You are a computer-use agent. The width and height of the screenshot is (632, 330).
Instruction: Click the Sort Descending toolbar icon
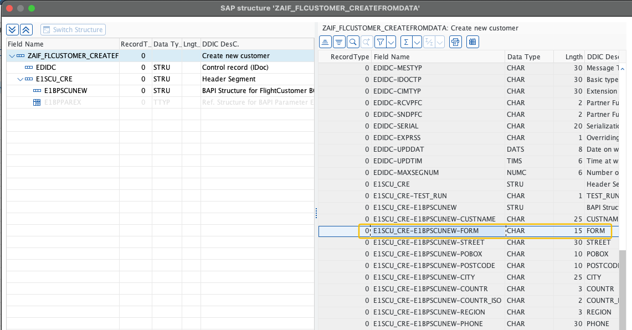tap(339, 42)
